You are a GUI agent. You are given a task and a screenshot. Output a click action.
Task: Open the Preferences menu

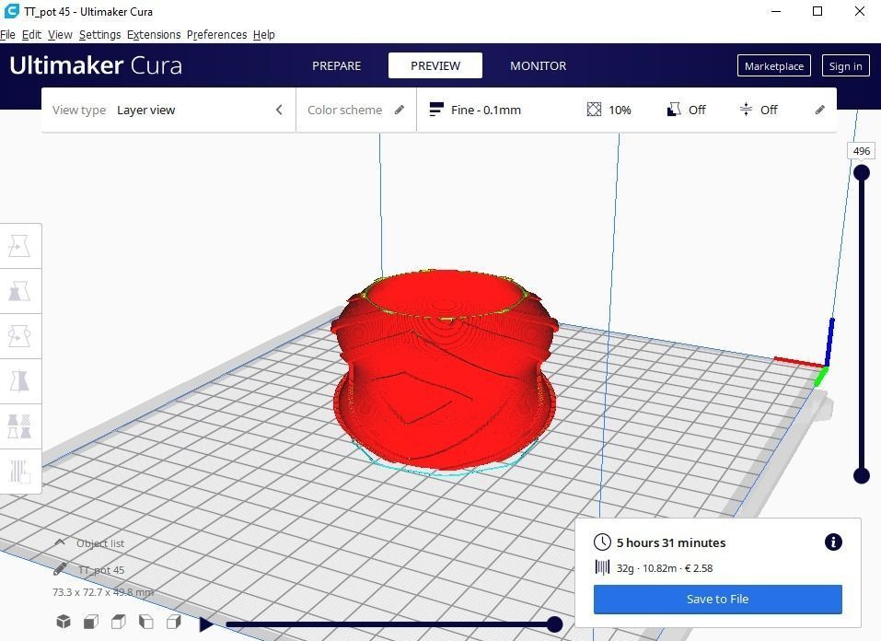[x=217, y=34]
